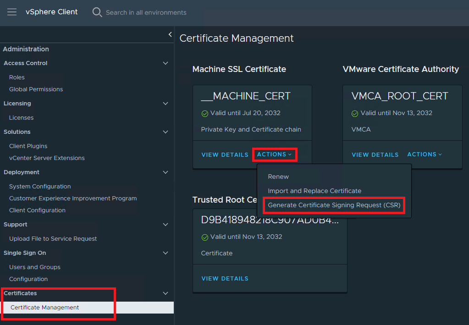View details of VMCA_ROOT_CERT
This screenshot has height=325, width=469.
[375, 155]
